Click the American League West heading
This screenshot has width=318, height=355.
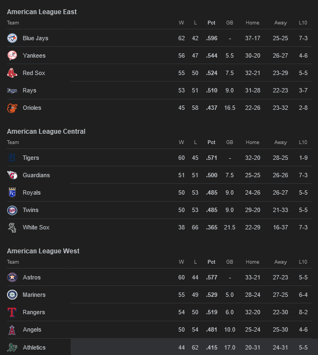click(x=43, y=251)
